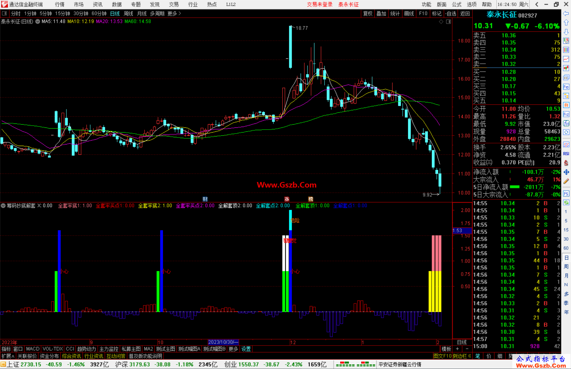This screenshot has width=571, height=369.
Task: Expand the 更多 period dropdown
Action: 174,13
